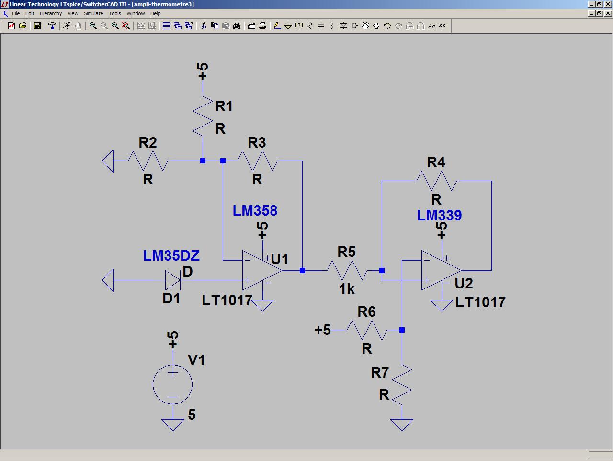613x461 pixels.
Task: Open the Window menu
Action: [x=136, y=13]
